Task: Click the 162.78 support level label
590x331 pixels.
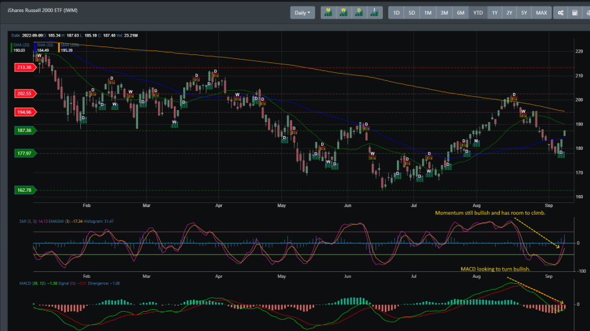Action: [x=25, y=190]
